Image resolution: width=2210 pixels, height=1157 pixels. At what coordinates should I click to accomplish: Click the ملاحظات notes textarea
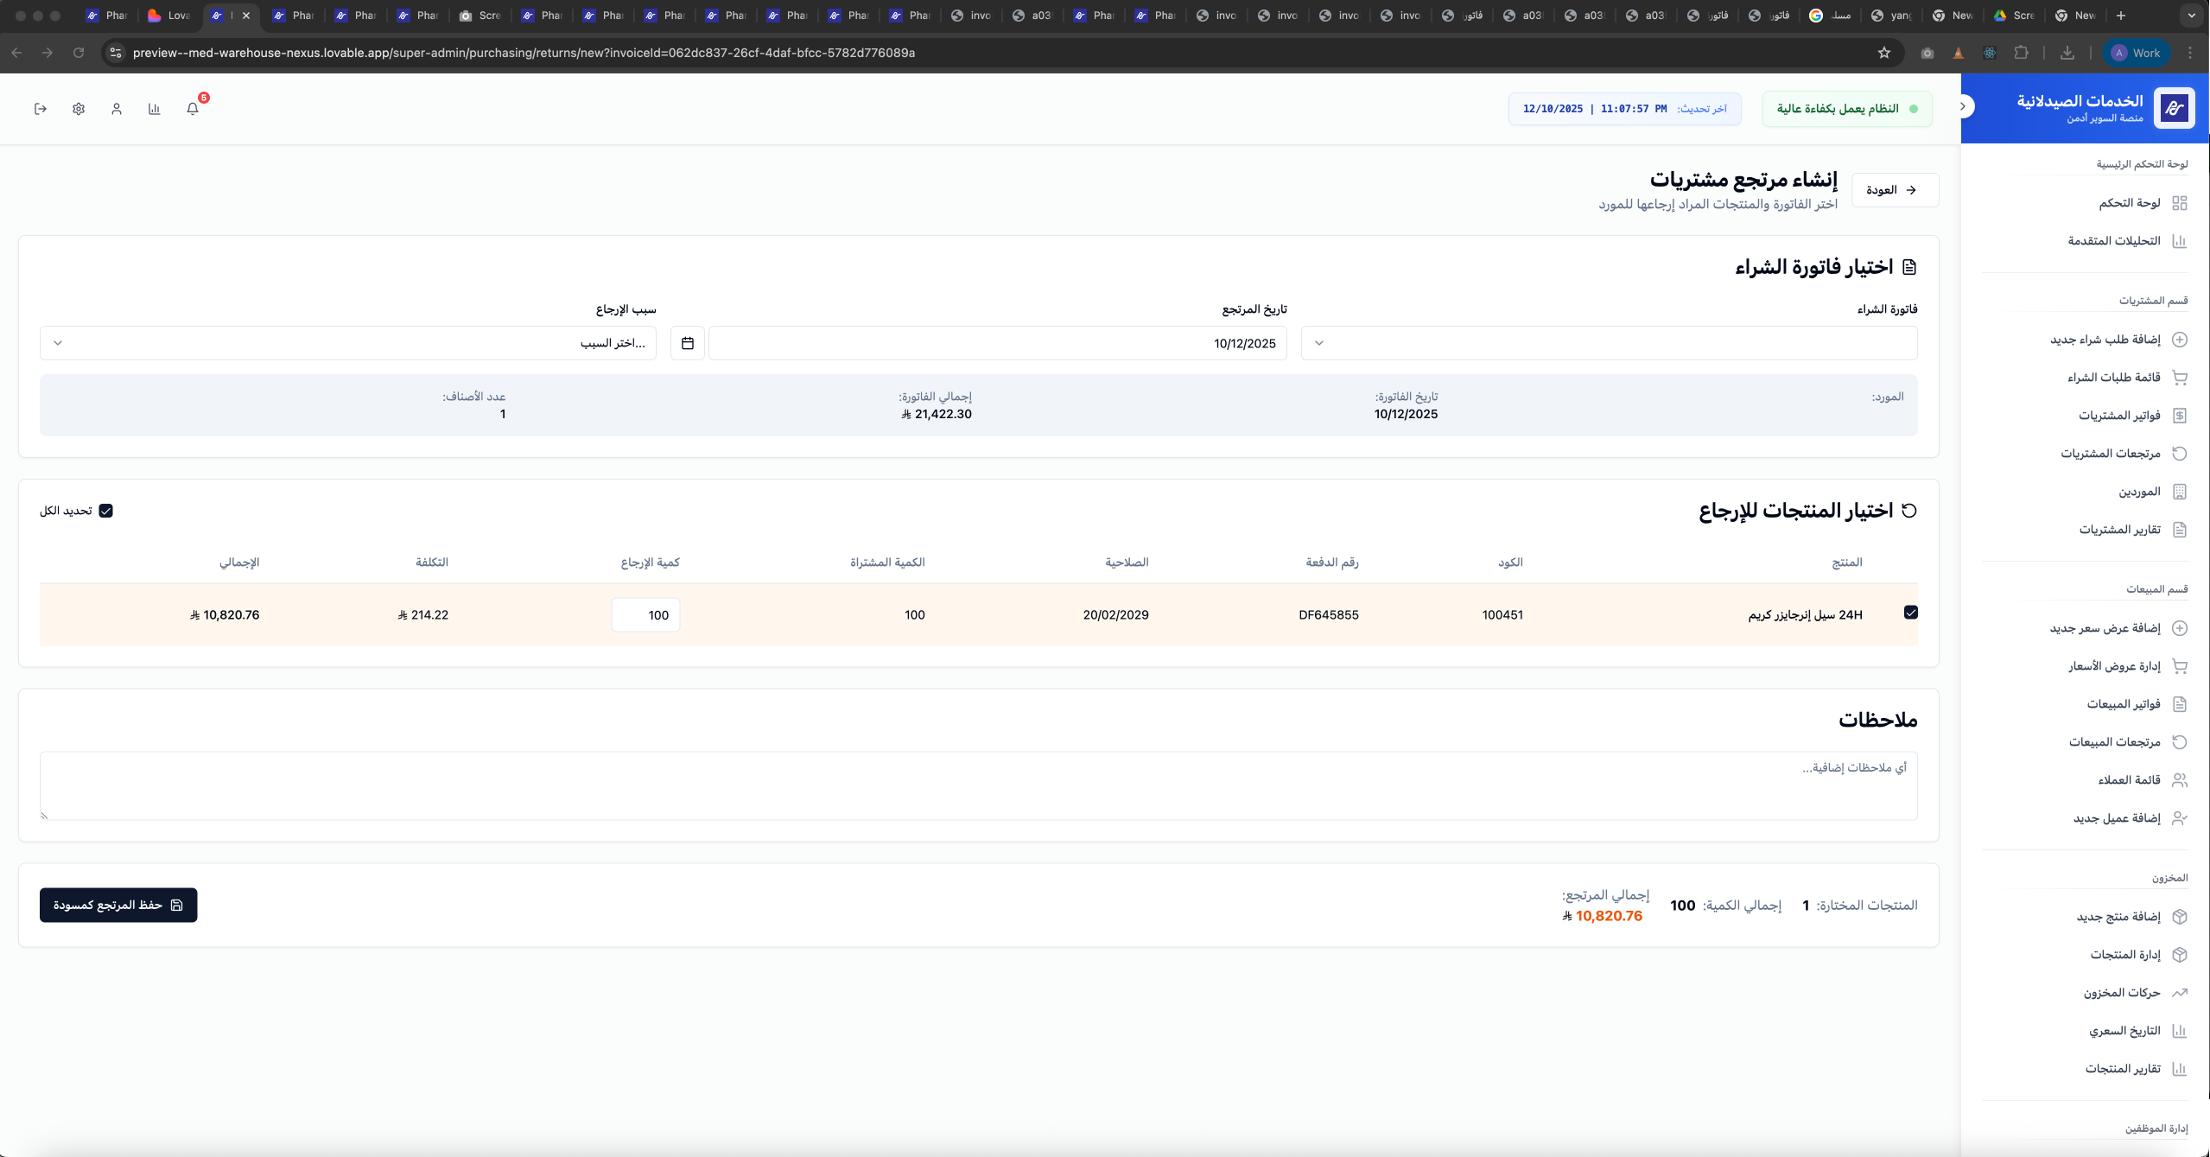click(x=979, y=785)
